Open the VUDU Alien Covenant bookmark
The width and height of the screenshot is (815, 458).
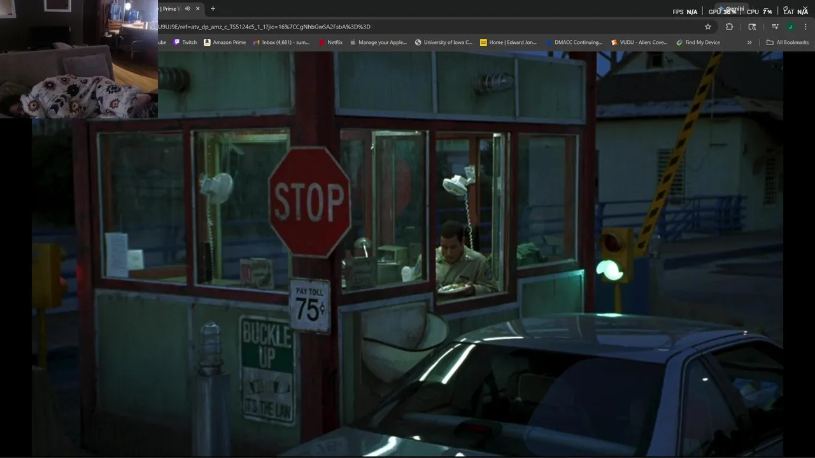click(x=639, y=43)
